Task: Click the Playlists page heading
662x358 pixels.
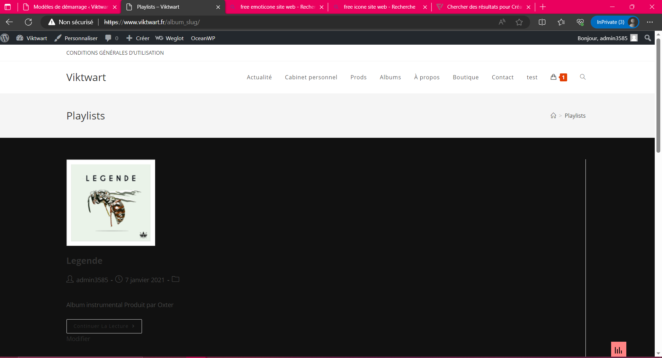Action: tap(86, 116)
